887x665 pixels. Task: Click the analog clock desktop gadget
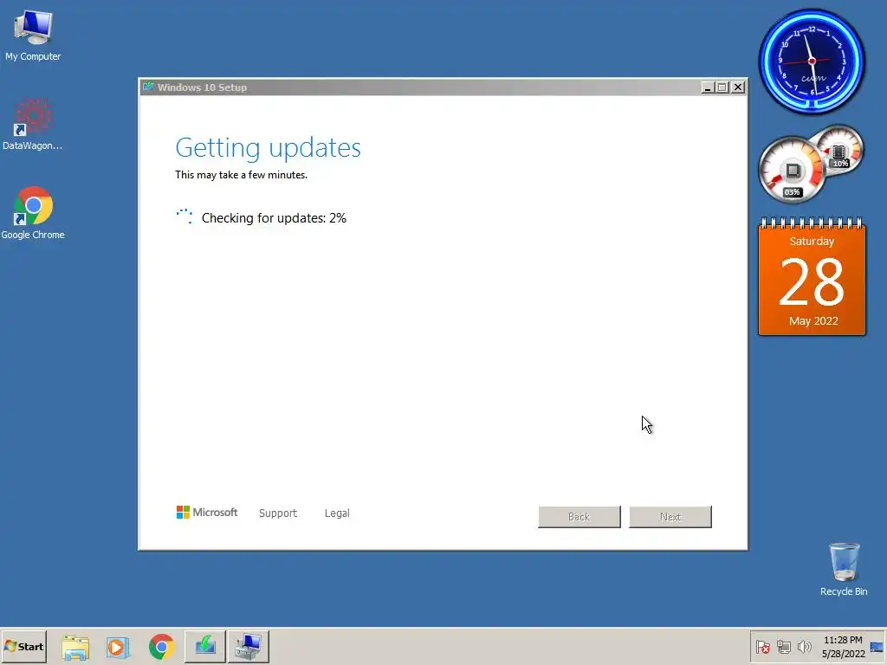click(x=812, y=61)
